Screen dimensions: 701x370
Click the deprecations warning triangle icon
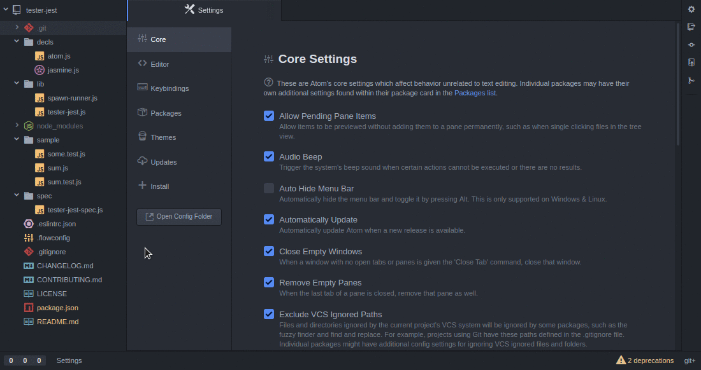pos(621,360)
